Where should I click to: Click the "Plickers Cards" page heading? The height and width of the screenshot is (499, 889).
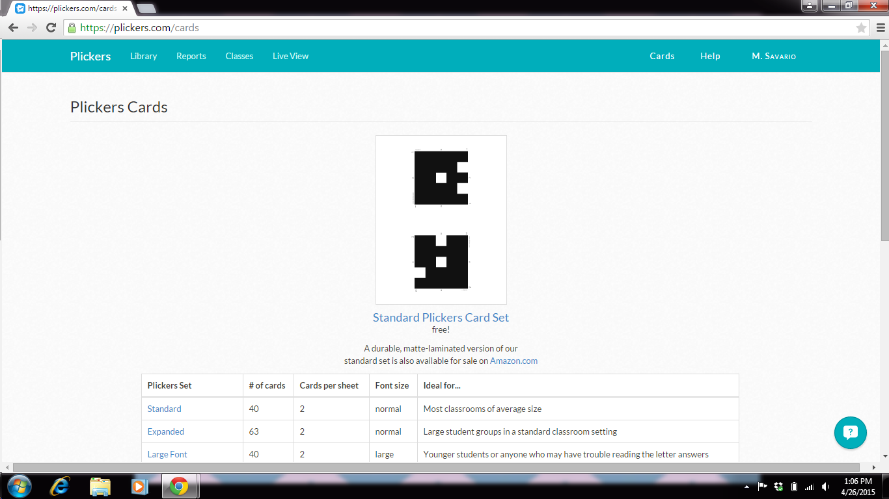119,107
